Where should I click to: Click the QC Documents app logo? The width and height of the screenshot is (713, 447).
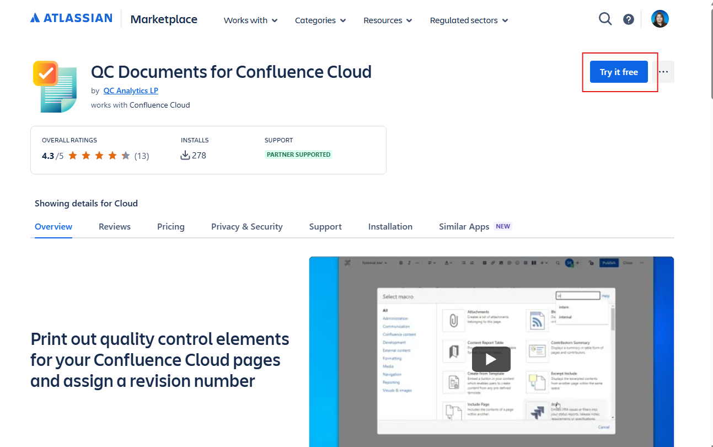pos(54,87)
